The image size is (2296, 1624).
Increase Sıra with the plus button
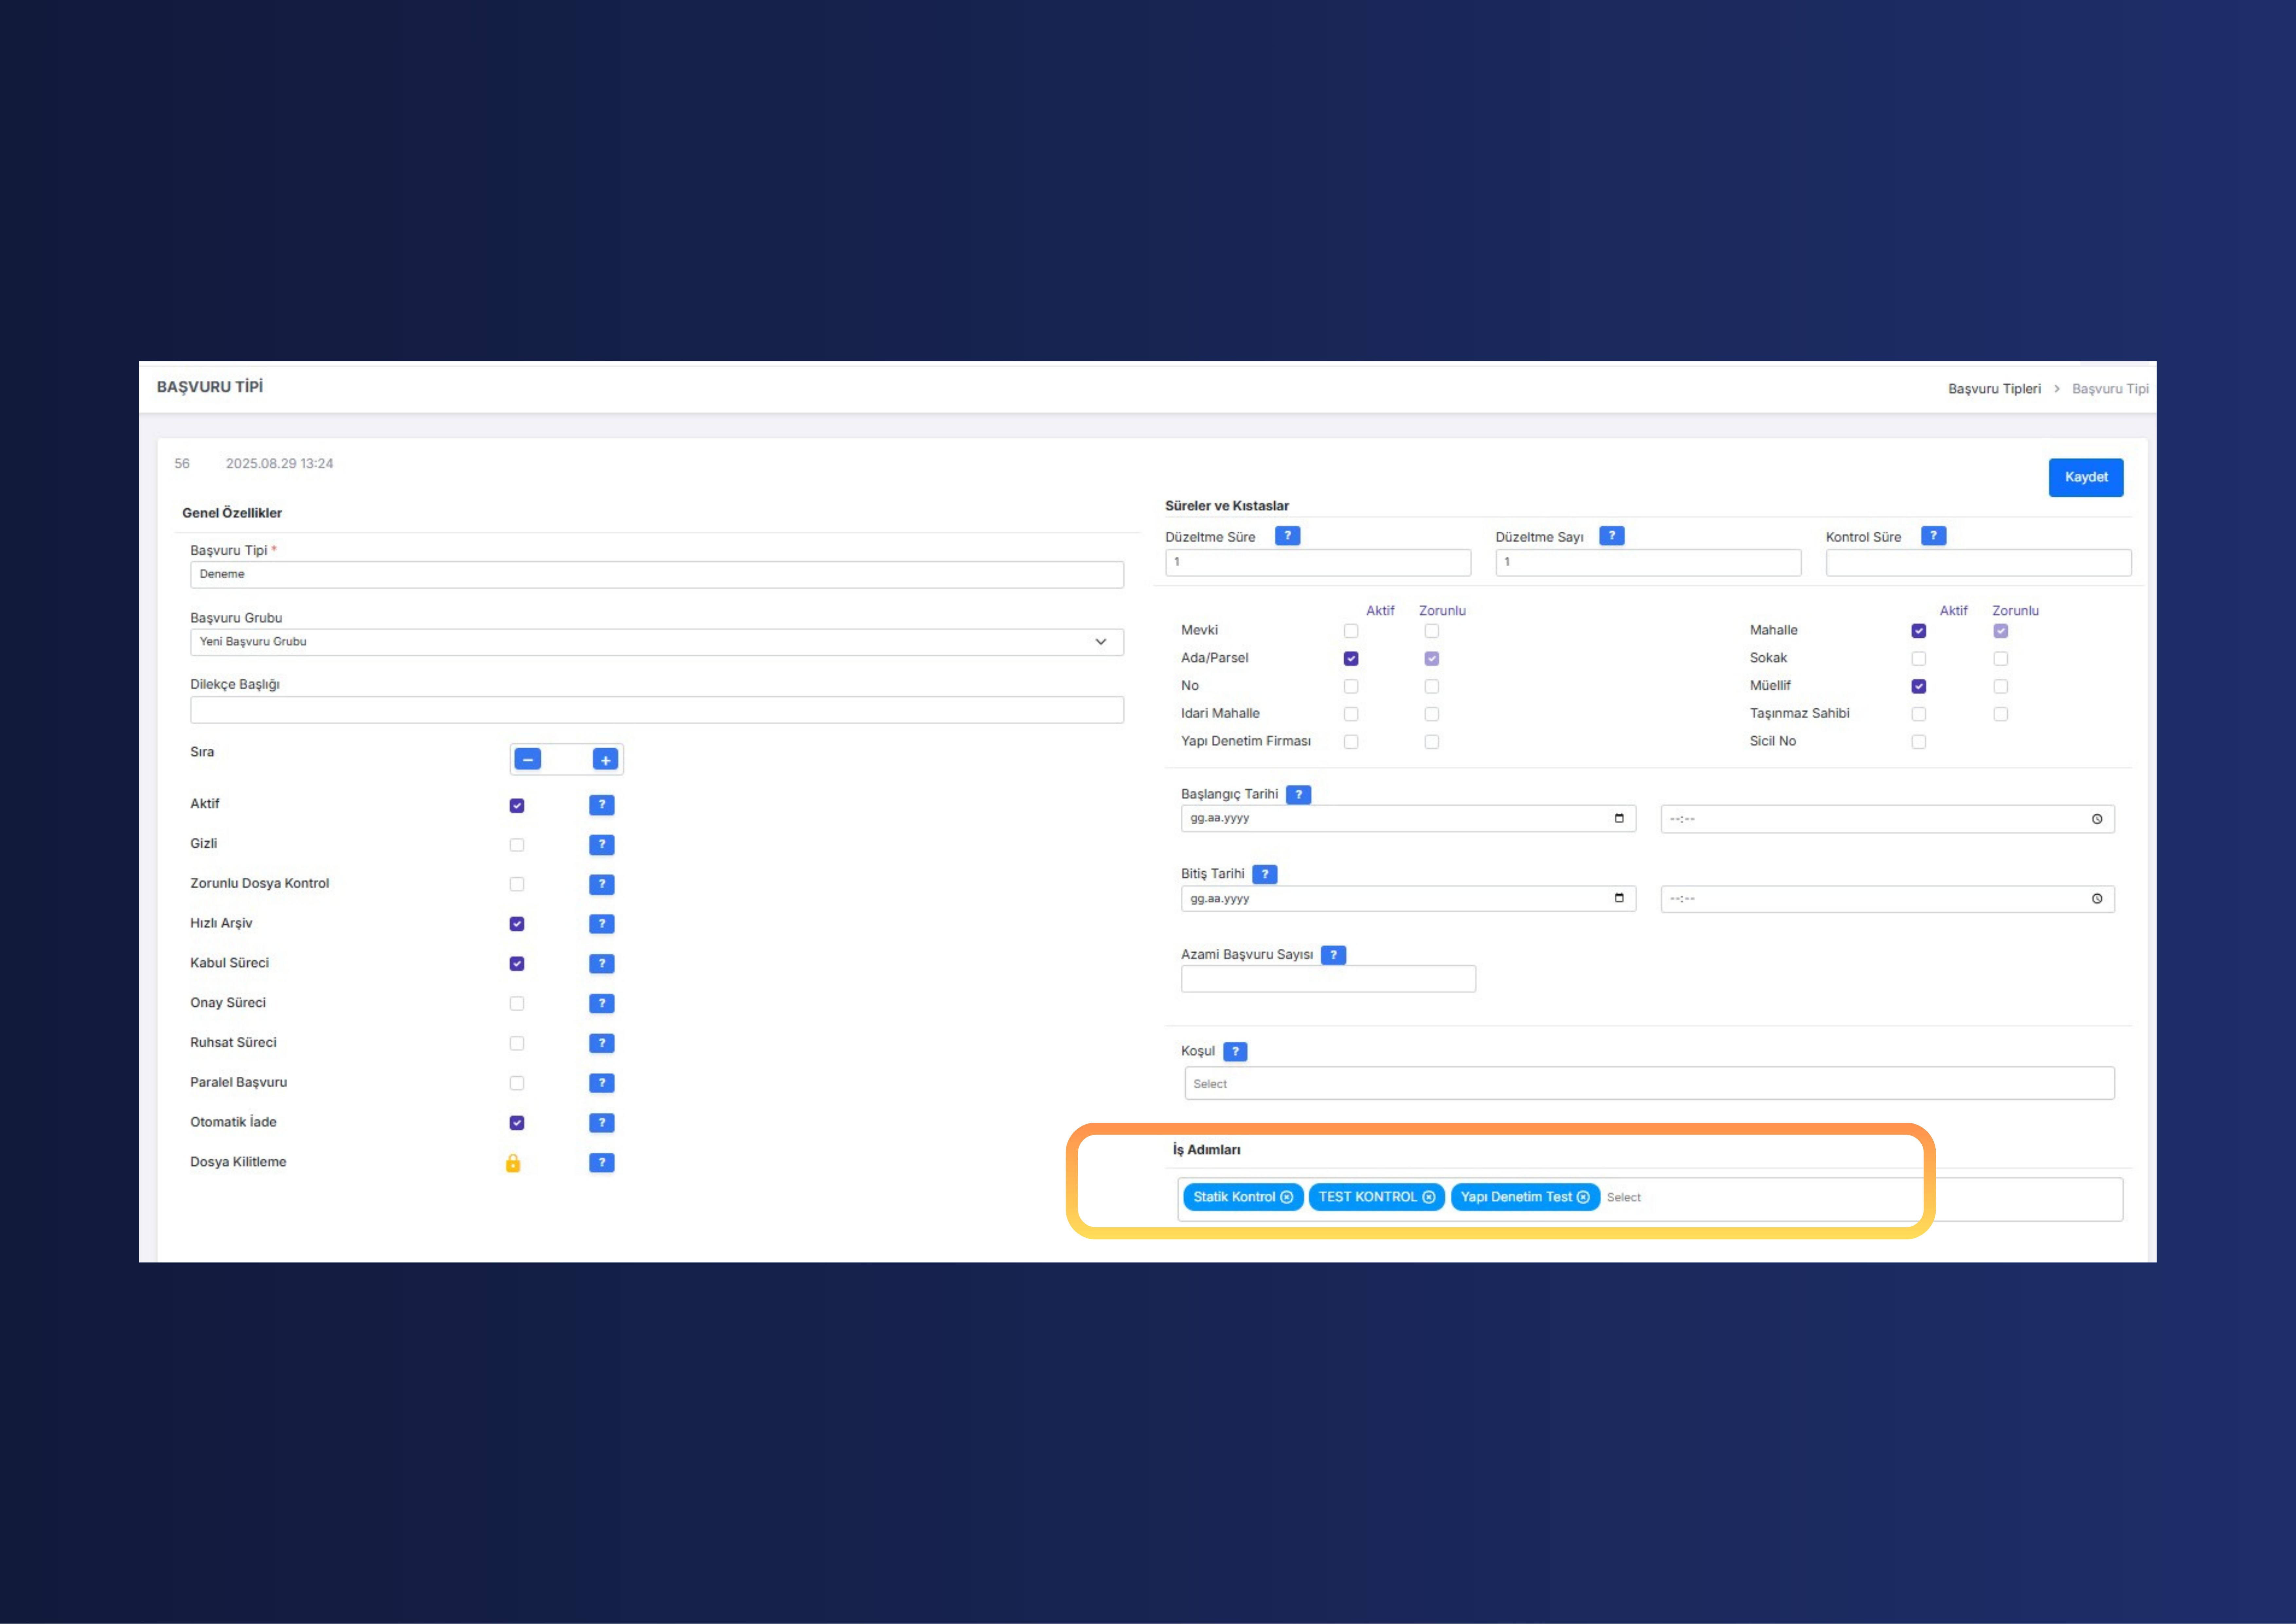[x=605, y=759]
